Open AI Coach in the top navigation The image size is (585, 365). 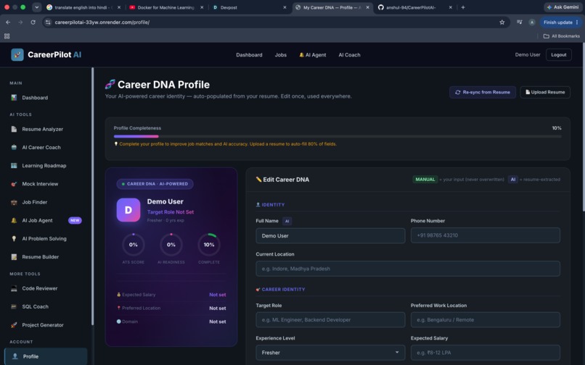click(349, 55)
